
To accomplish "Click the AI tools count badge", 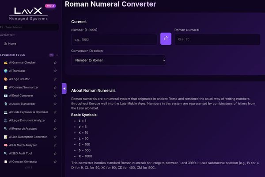I will (x=51, y=55).
